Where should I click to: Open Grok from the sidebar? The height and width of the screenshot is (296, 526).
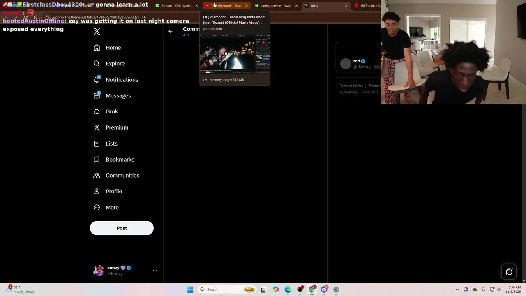tap(112, 112)
